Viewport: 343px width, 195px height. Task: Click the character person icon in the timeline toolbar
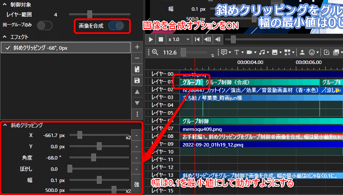[302, 52]
